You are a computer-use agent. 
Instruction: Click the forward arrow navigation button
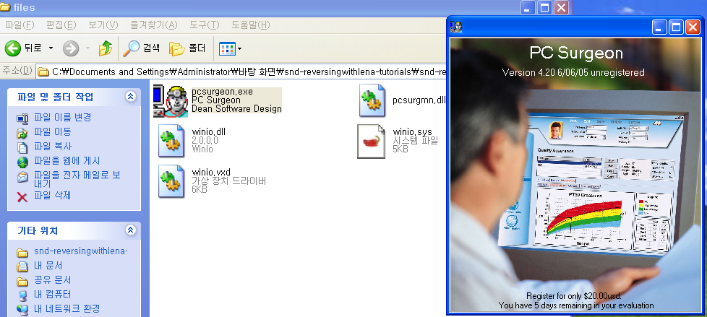point(71,48)
